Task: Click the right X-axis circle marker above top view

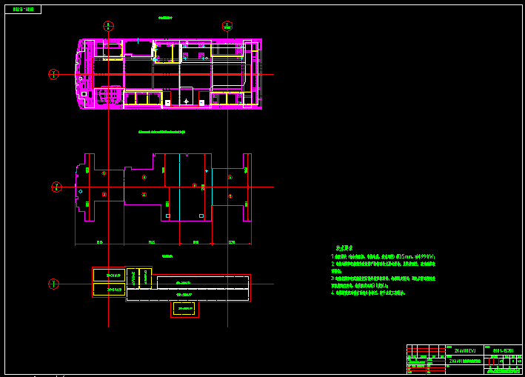Action: (227, 26)
